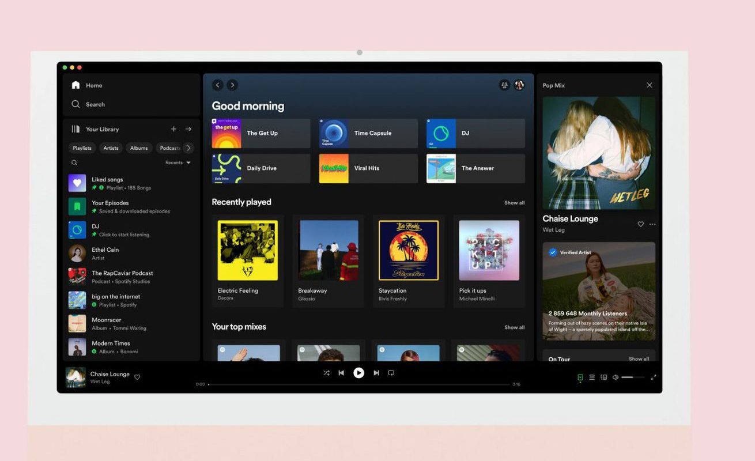
Task: Filter the library by Artists
Action: coord(111,148)
